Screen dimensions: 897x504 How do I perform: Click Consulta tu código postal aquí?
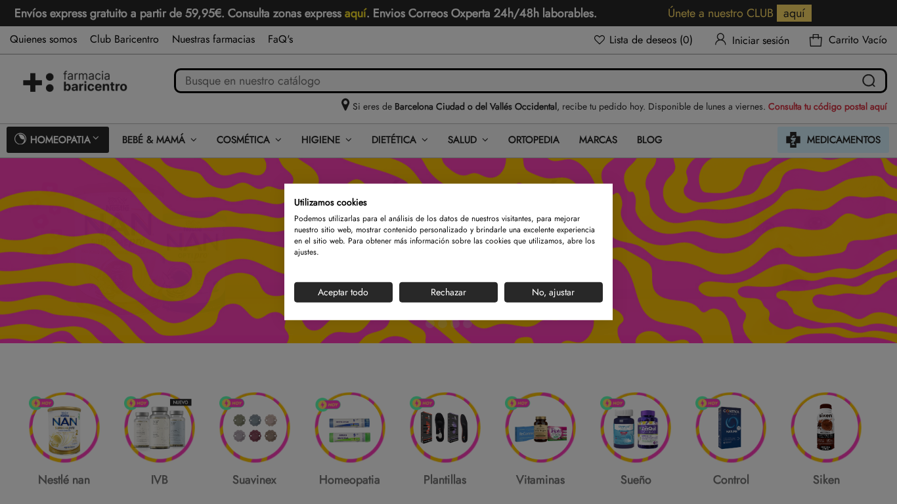click(x=827, y=106)
